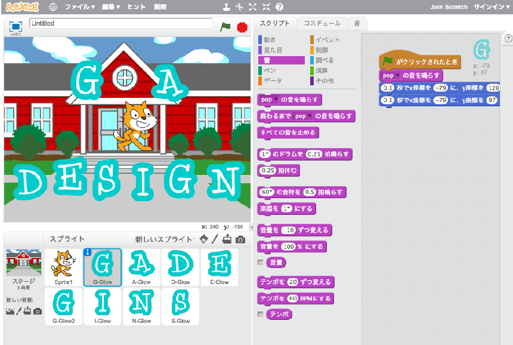Screen dimensions: 513x345
Task: Select the 演算 block category
Action: [x=332, y=70]
